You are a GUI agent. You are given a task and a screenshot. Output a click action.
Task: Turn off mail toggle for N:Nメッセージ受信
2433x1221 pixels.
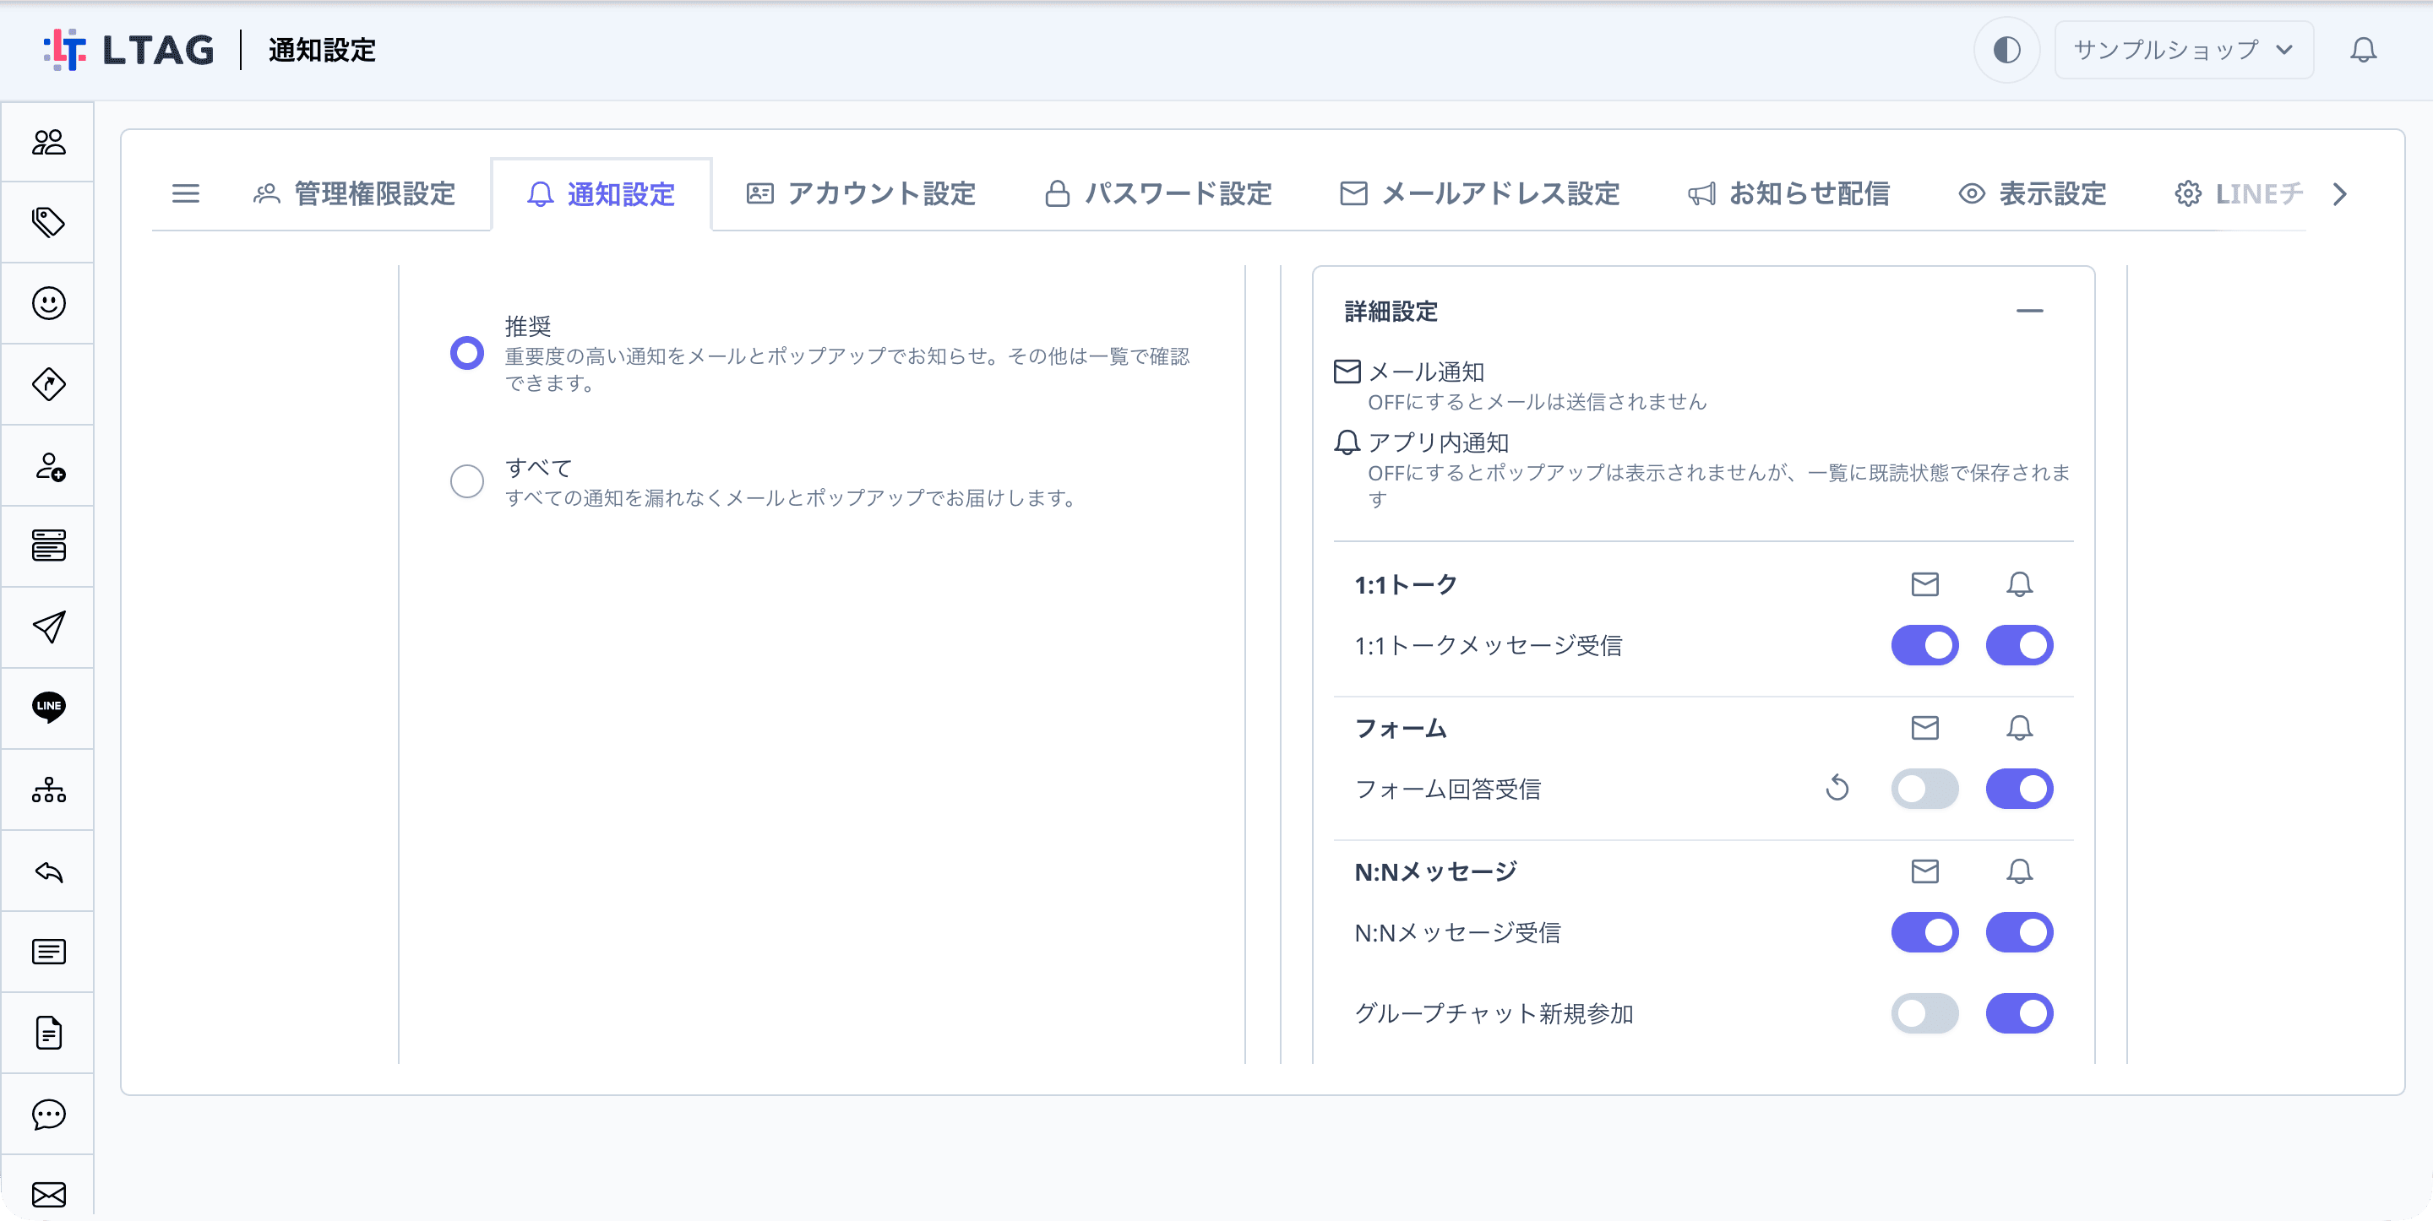tap(1924, 932)
